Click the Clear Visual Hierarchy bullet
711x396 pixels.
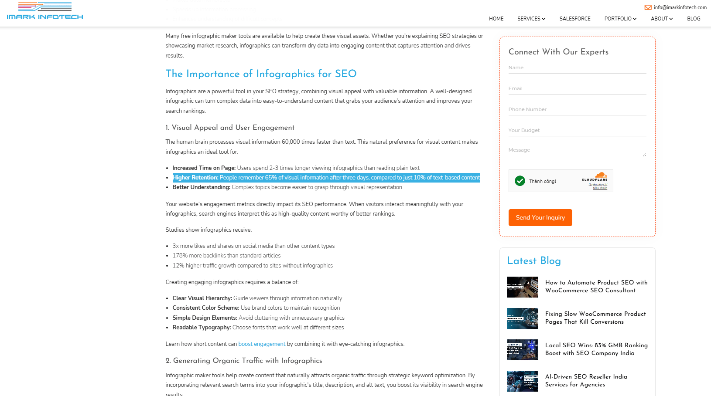tap(257, 298)
